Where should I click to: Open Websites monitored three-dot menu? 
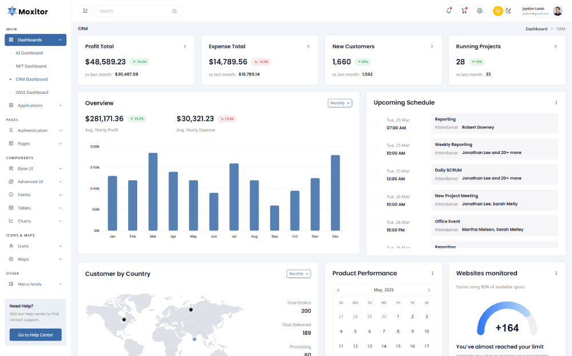pos(556,274)
